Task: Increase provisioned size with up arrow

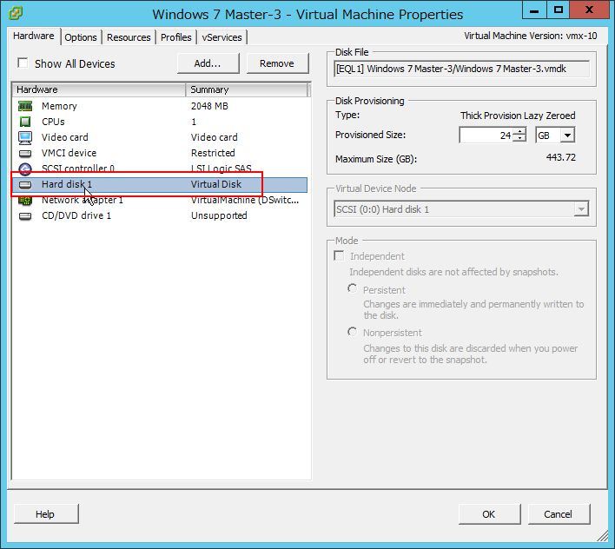Action: tap(519, 131)
